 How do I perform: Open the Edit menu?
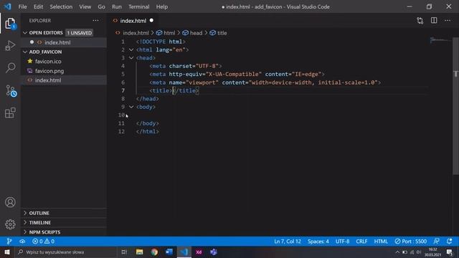tap(38, 6)
